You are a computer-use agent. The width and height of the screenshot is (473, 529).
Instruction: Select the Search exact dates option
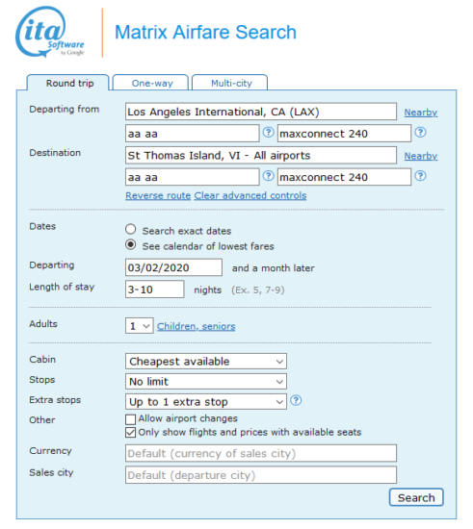[131, 230]
